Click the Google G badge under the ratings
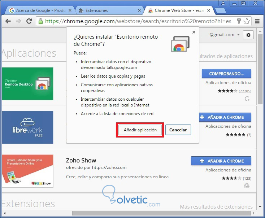Screen dimensions: 265x218 pyautogui.click(x=247, y=99)
